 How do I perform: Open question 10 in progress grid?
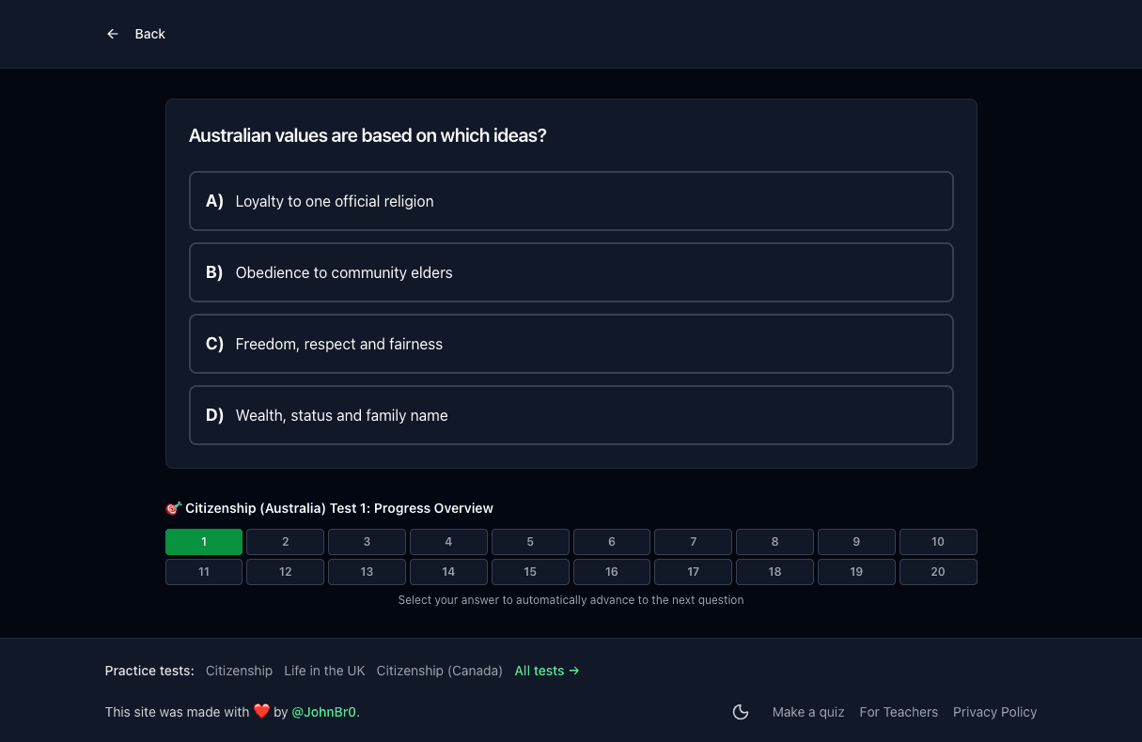[x=938, y=542]
